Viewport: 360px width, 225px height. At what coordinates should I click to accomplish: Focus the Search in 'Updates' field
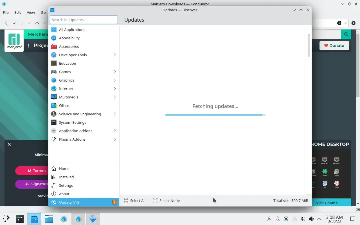click(x=84, y=20)
